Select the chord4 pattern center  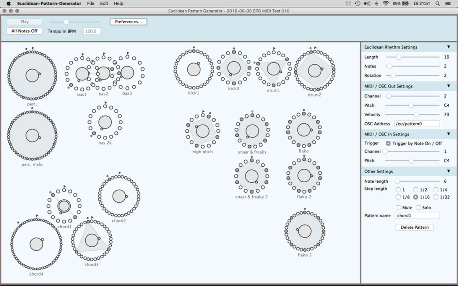click(37, 244)
